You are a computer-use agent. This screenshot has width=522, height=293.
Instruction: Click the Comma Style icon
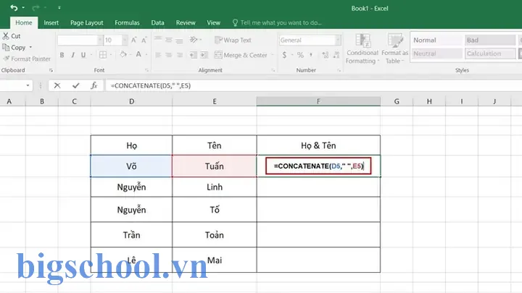tap(311, 55)
